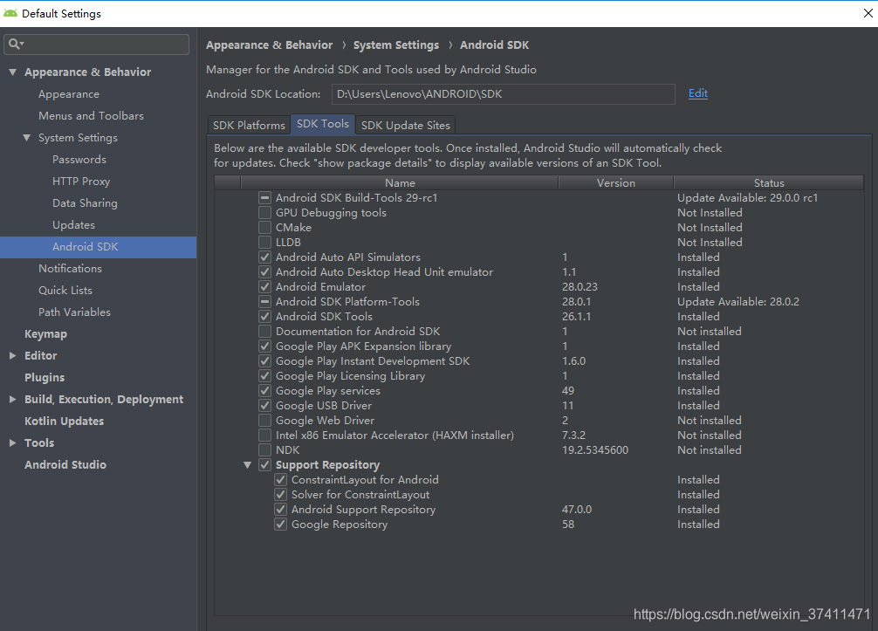Viewport: 878px width, 631px height.
Task: Open the Android Studio settings page
Action: click(x=65, y=464)
